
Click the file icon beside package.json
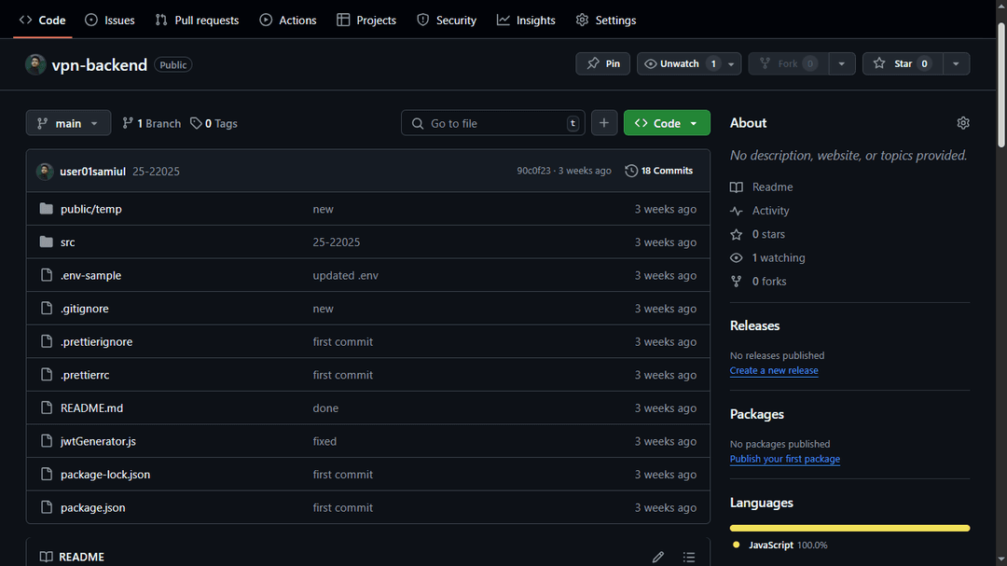tap(47, 507)
